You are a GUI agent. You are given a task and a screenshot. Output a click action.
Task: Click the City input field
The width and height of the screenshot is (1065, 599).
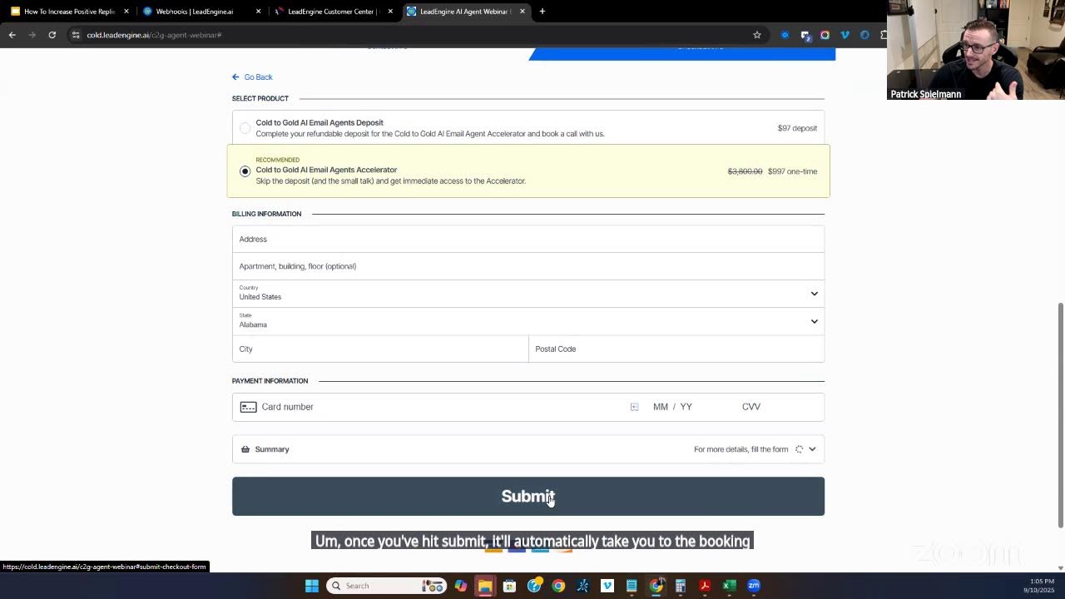pos(380,349)
